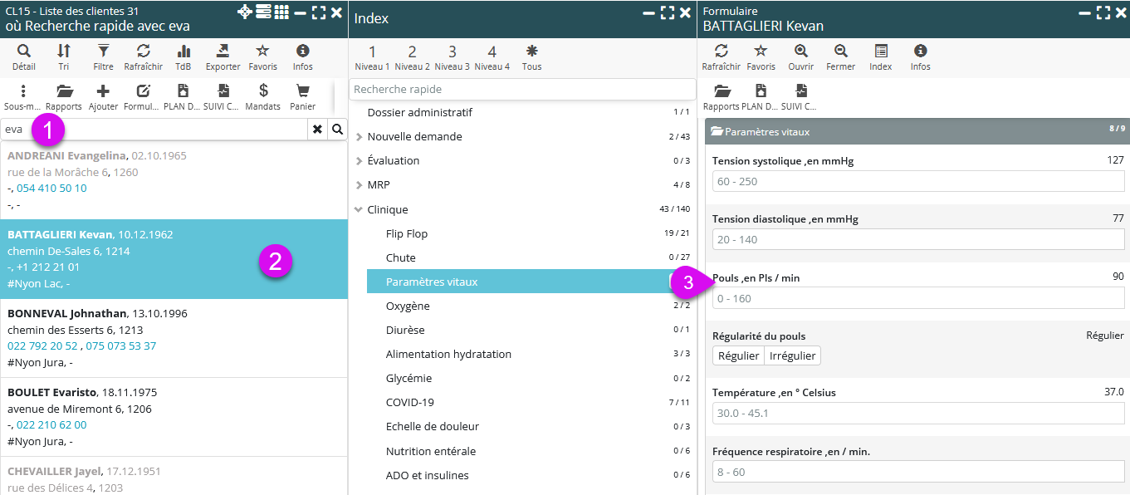Open the Tri sort tool in client list
Viewport: 1130px width, 495px height.
[x=64, y=56]
